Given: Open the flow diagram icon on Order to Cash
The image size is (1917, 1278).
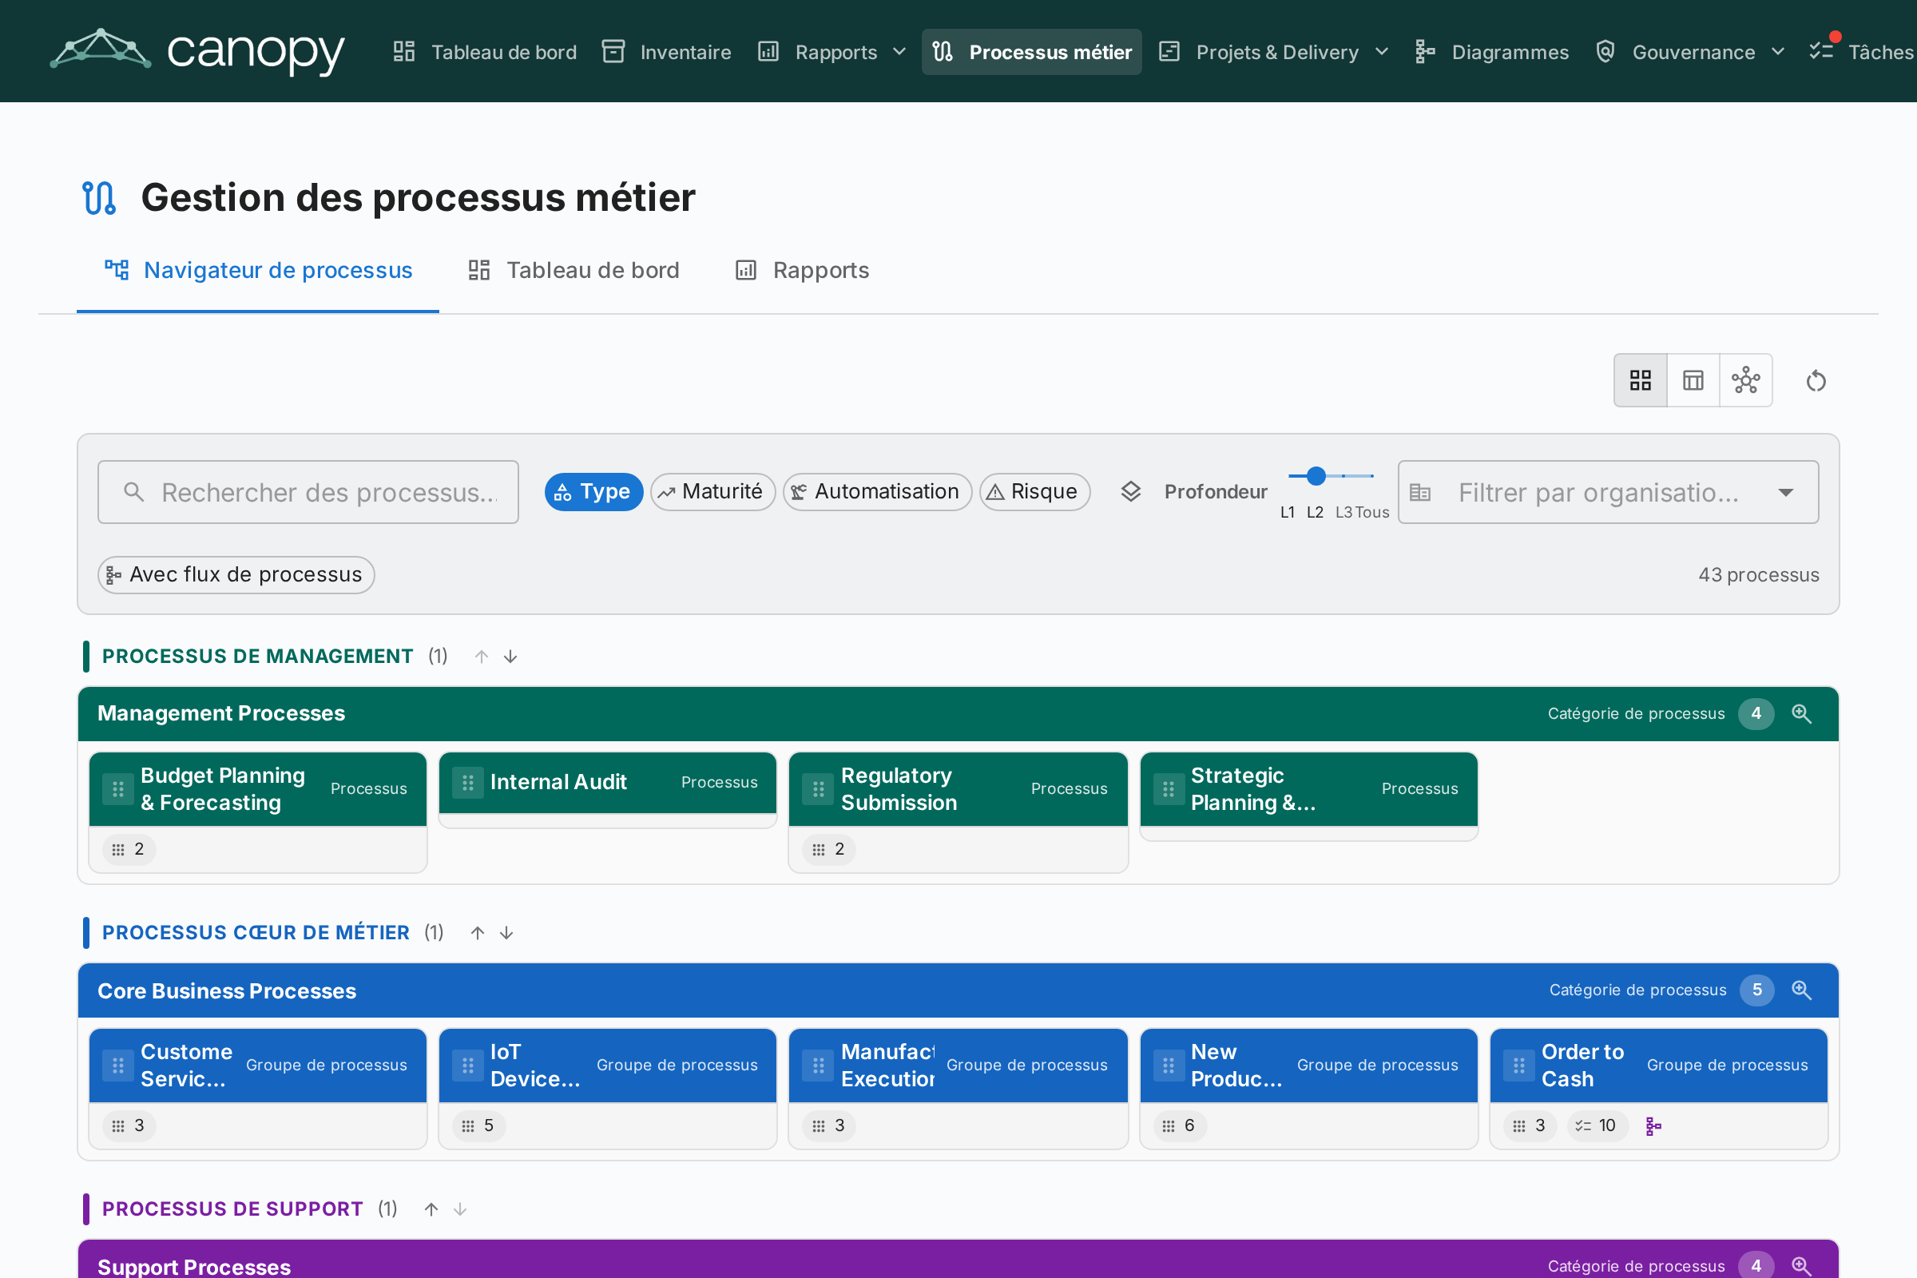Looking at the screenshot, I should coord(1653,1125).
